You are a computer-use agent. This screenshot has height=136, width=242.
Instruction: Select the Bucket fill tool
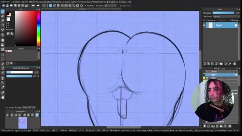pos(3,45)
